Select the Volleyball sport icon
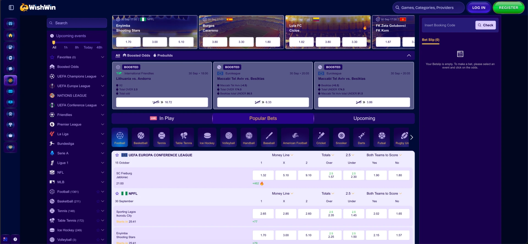528x244 pixels. (x=229, y=137)
